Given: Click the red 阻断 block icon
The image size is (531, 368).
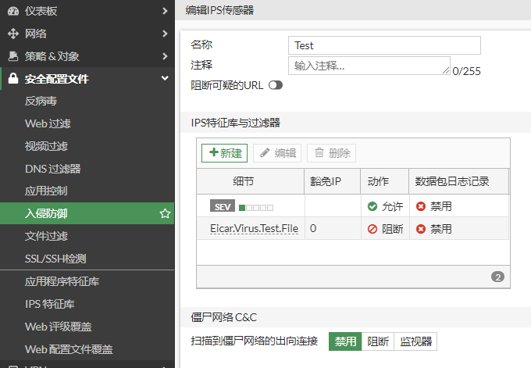Looking at the screenshot, I should (372, 229).
